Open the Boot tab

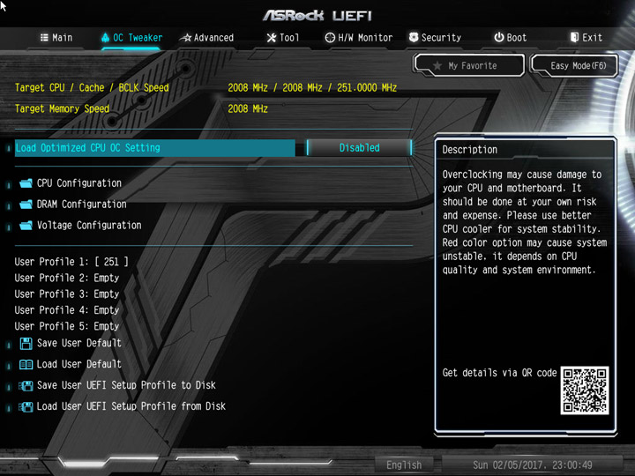(x=511, y=38)
